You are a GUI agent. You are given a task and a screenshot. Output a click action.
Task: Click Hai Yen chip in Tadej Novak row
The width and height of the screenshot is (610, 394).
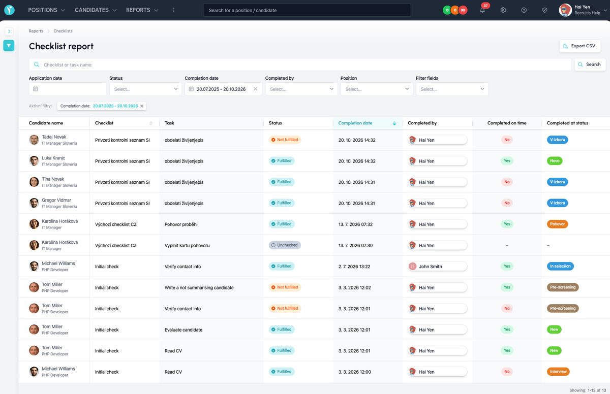pos(437,140)
